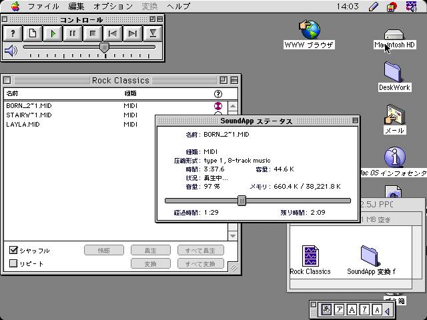Stop playback with the square button

[x=93, y=33]
